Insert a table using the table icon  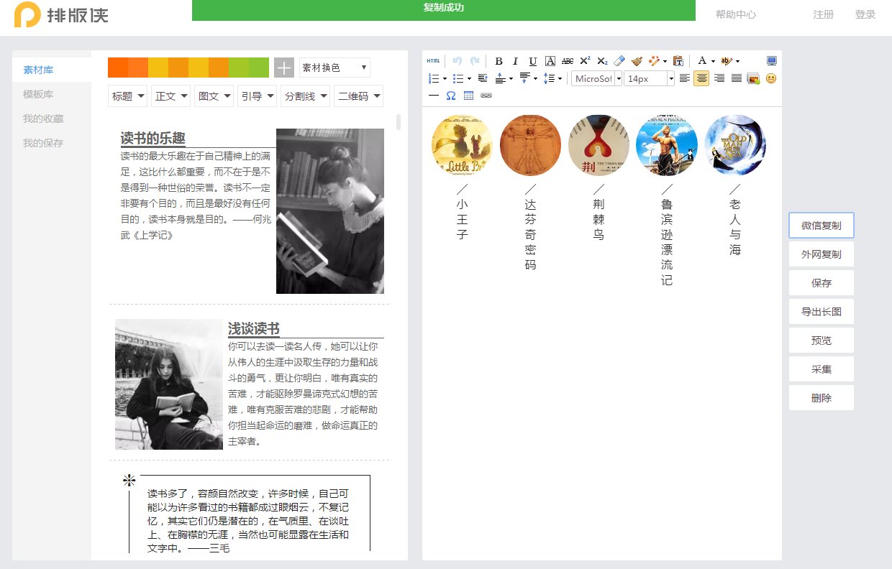(468, 96)
